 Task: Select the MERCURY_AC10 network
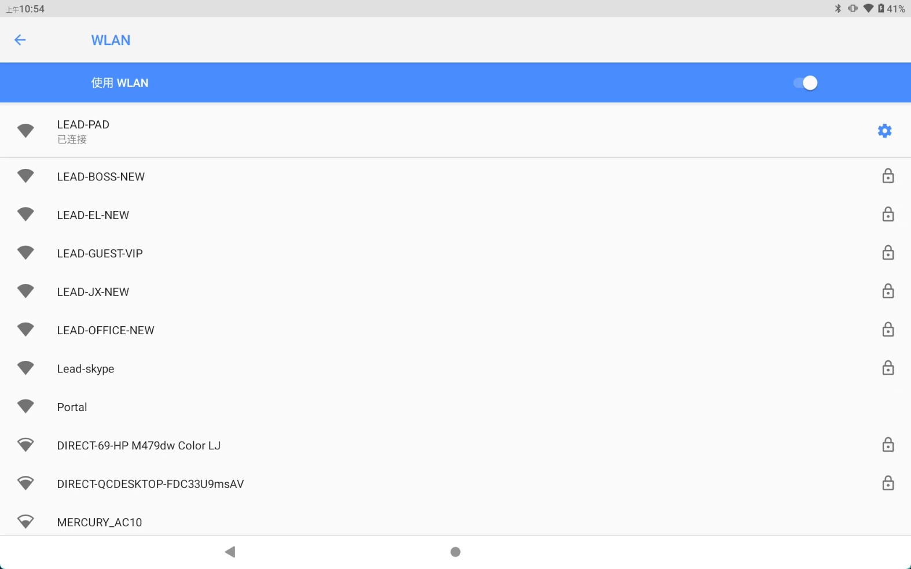point(99,522)
